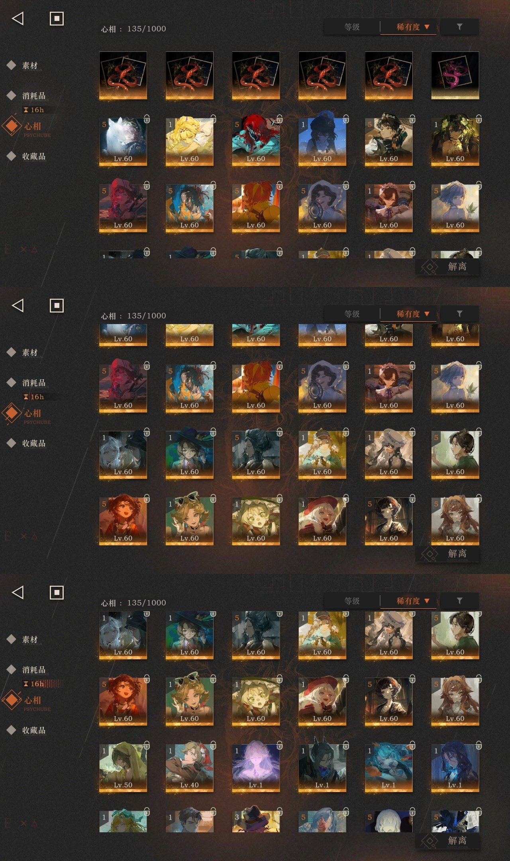Open the white fox Lv.60 psychube in top screen
The width and height of the screenshot is (510, 861).
tap(123, 141)
